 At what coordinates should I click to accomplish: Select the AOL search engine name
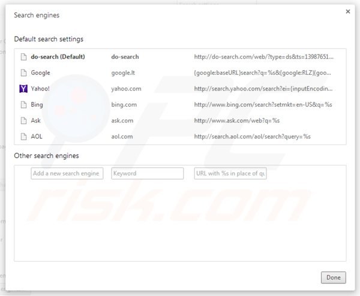[37, 137]
